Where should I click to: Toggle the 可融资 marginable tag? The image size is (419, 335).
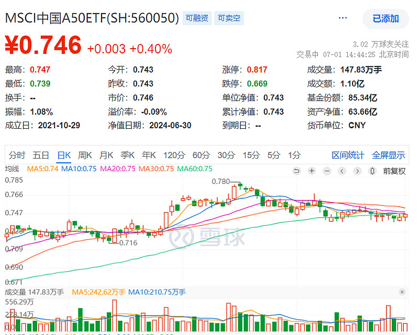point(197,18)
